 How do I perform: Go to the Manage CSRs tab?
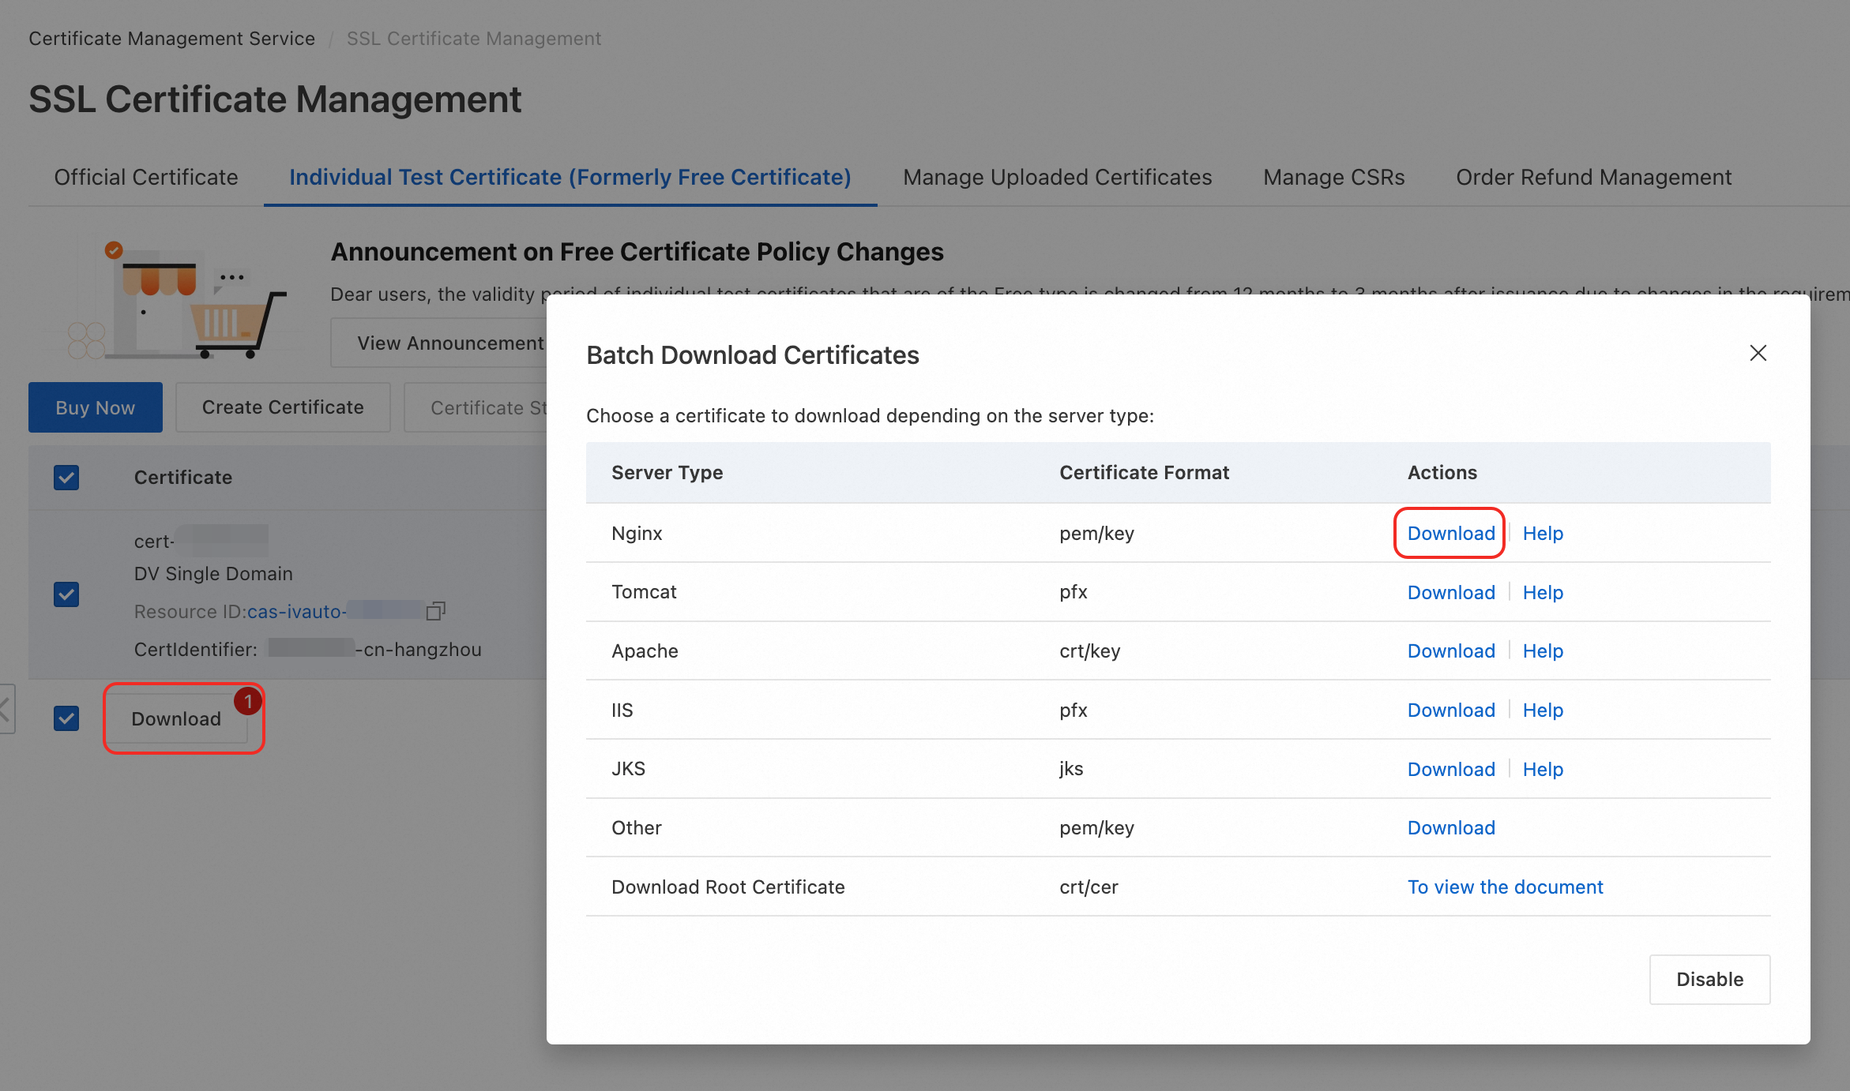tap(1333, 177)
